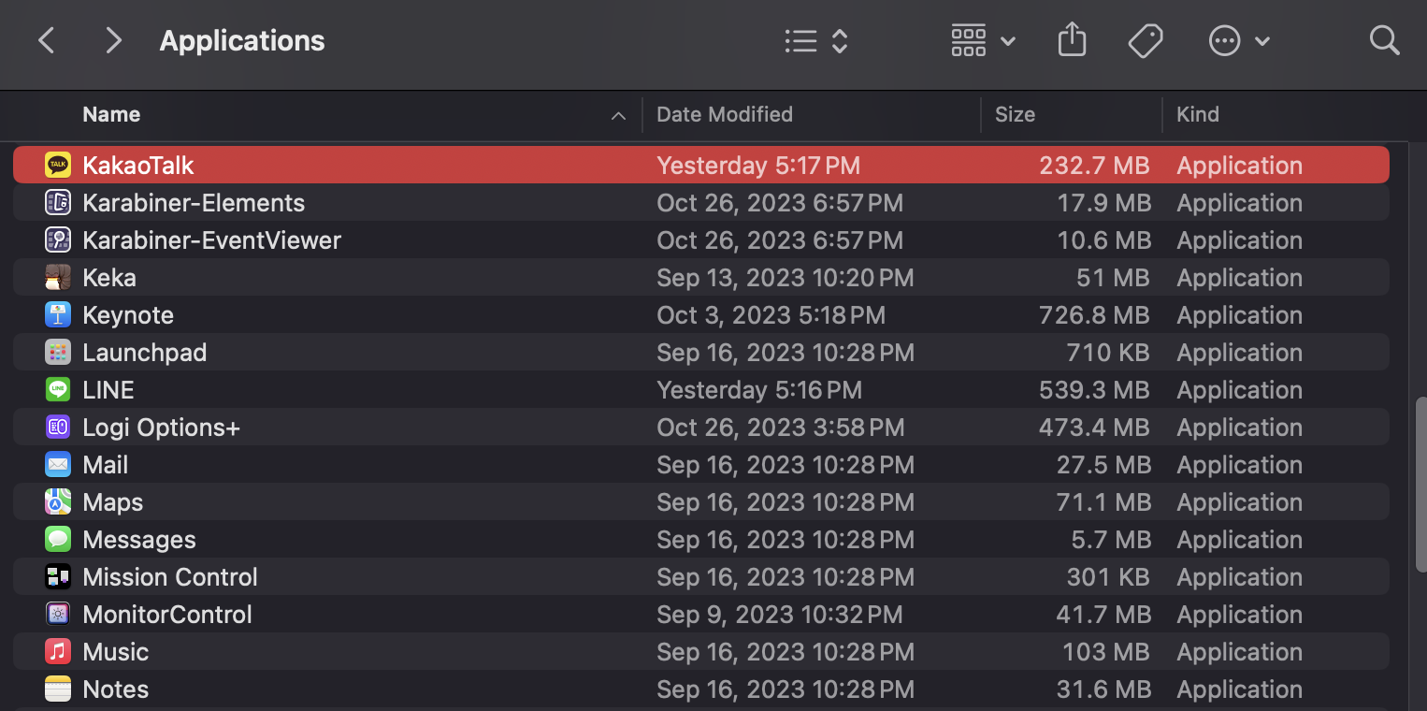Open the More actions ellipsis menu

[1239, 40]
